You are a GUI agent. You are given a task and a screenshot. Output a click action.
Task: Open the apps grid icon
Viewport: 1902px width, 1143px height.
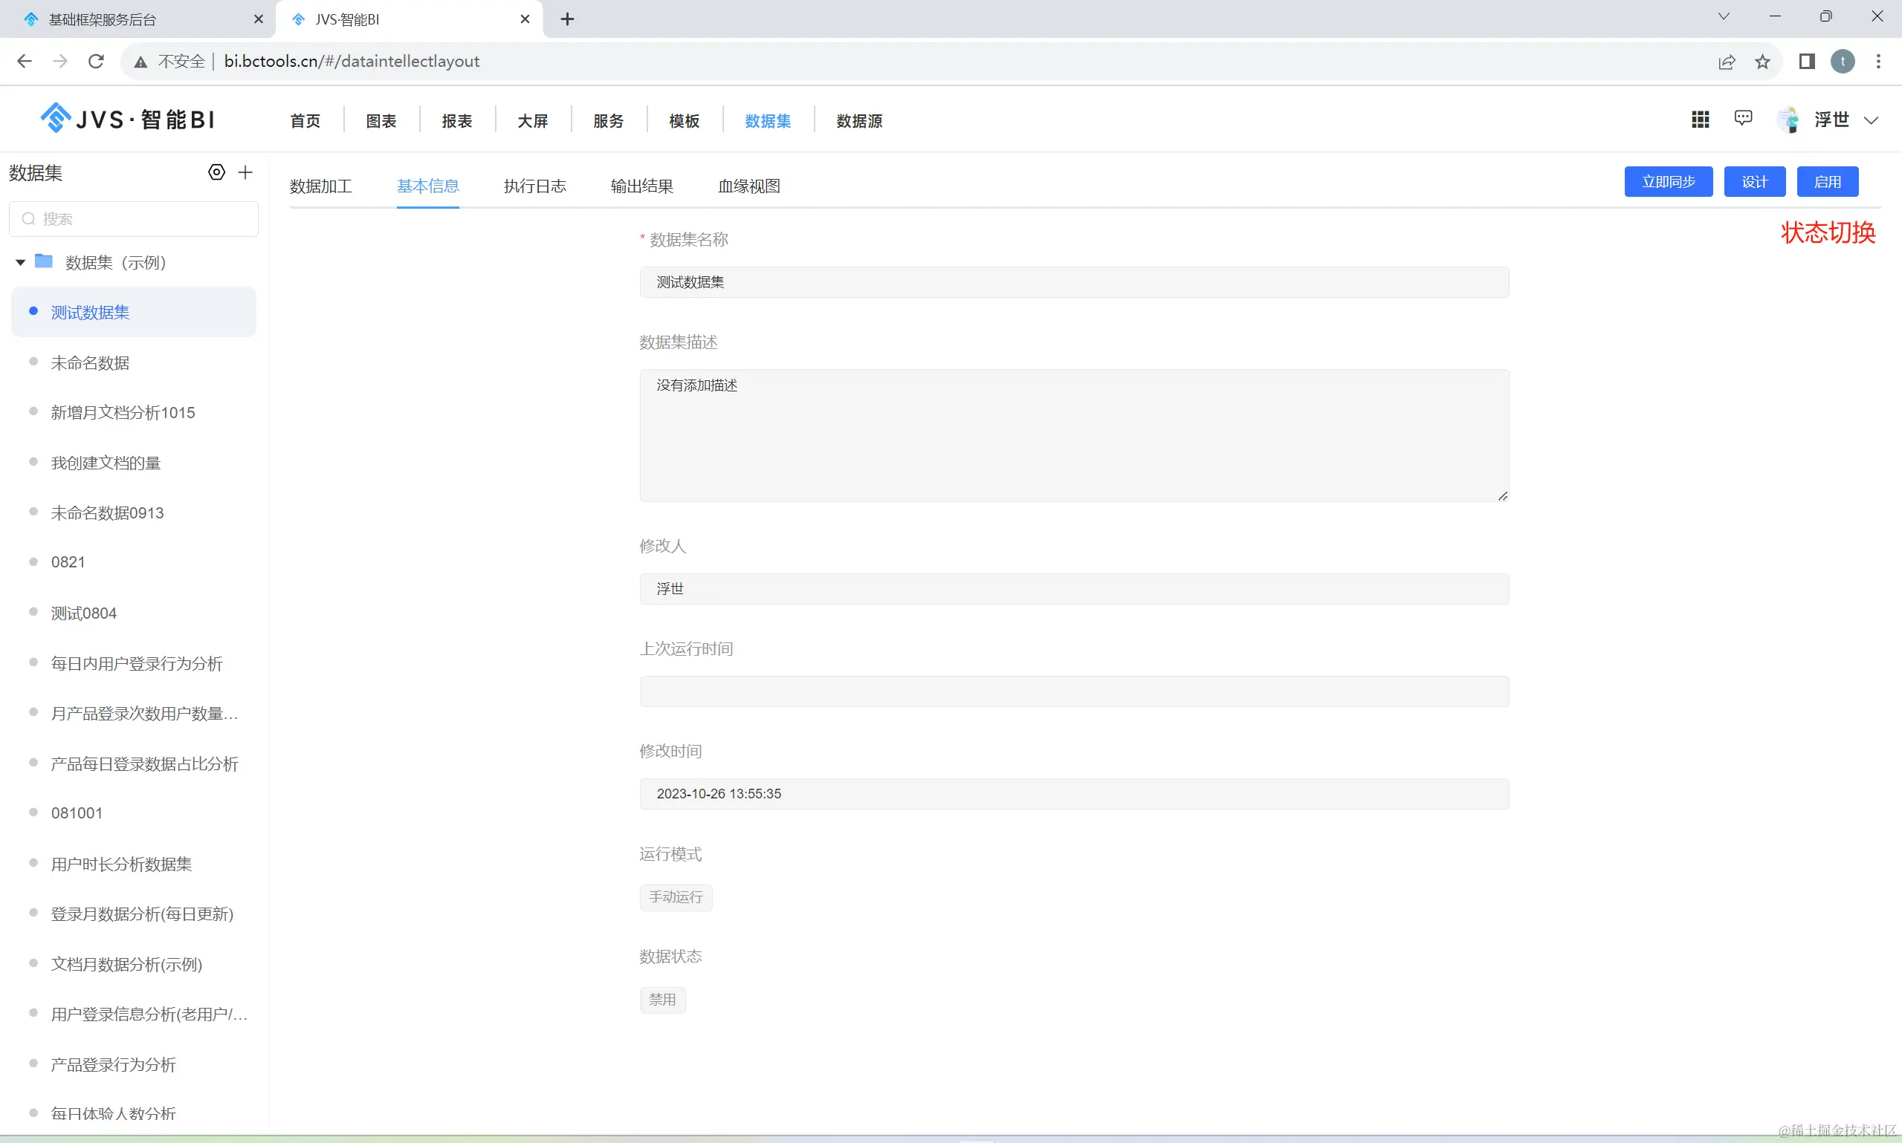[1700, 120]
